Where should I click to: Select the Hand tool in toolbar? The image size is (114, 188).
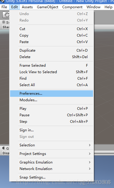(x=6, y=15)
